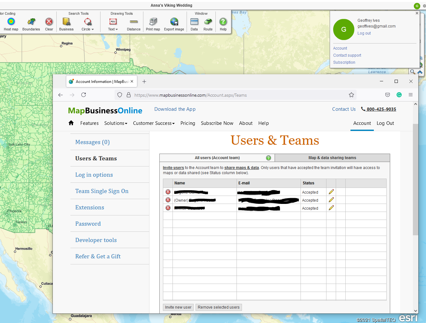Click Log Out in site navigation
This screenshot has height=323, width=426.
(385, 123)
